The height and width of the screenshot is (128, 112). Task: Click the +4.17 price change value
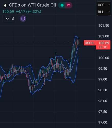coord(20,12)
